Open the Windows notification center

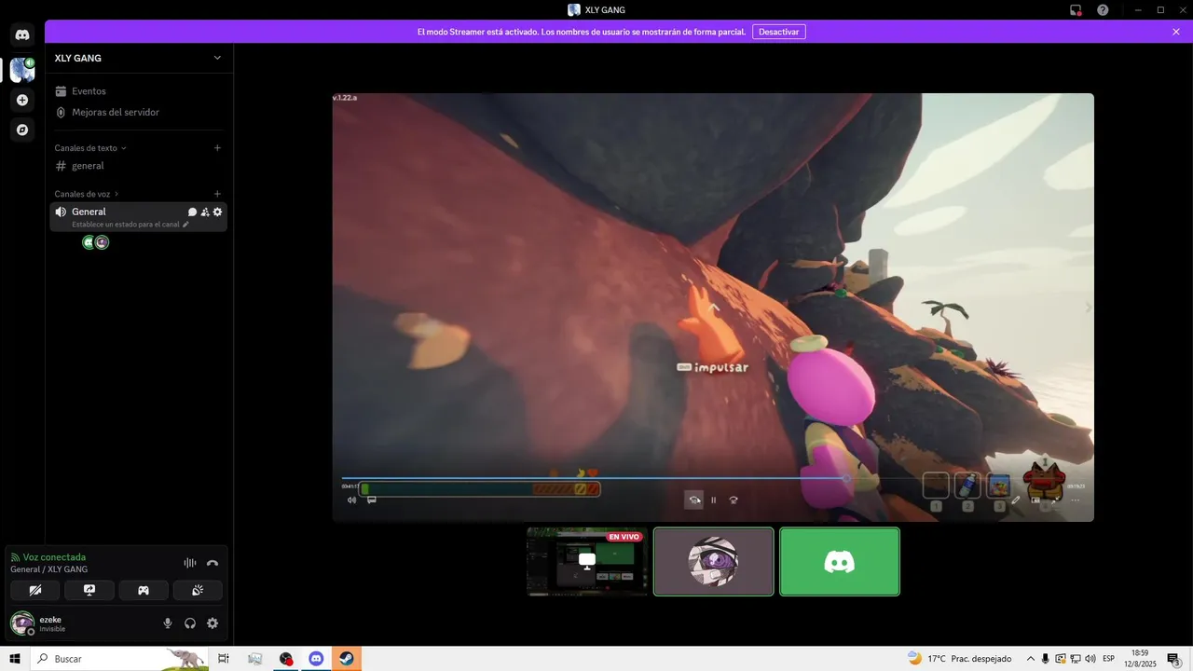pos(1174,659)
